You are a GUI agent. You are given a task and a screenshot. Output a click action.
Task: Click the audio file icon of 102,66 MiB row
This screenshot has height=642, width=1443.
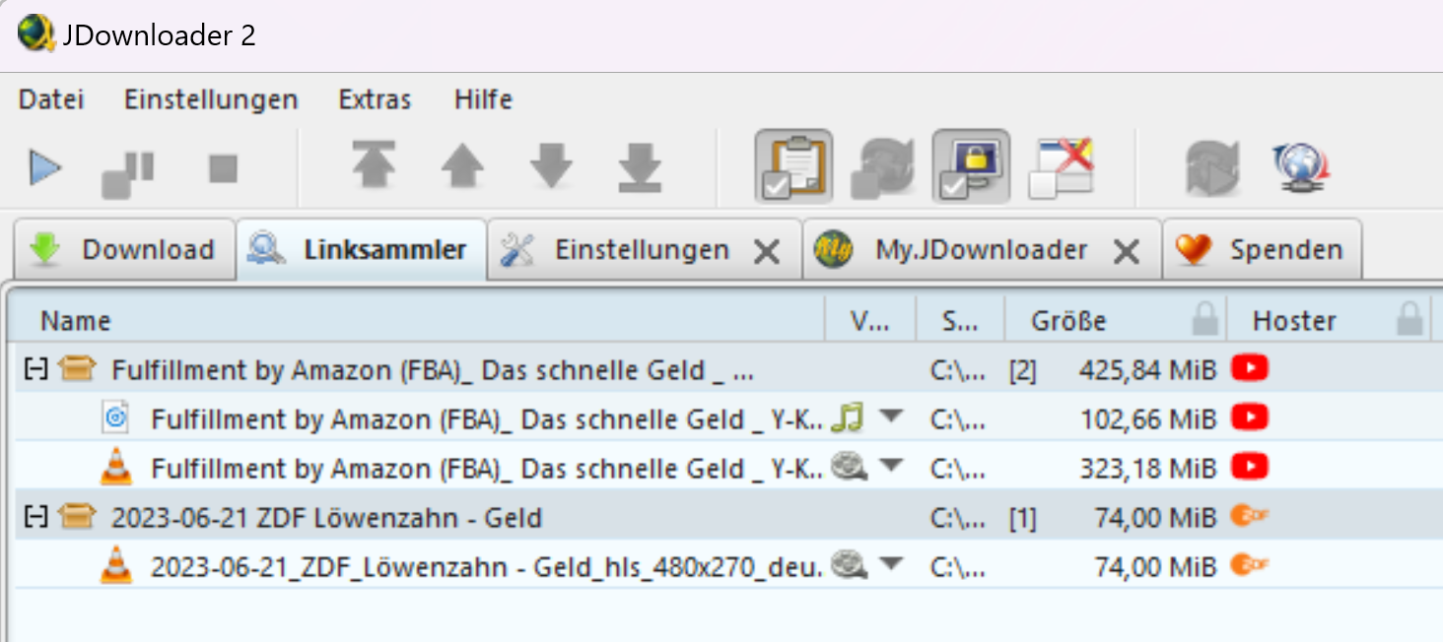[116, 418]
